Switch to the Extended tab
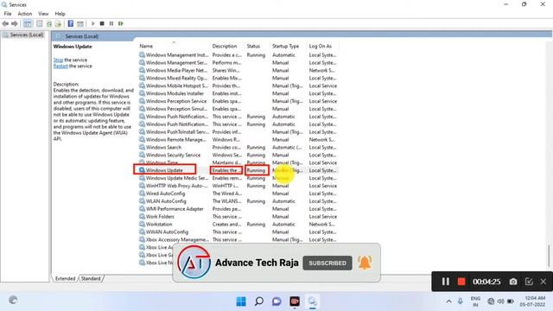Viewport: 553px width, 311px height. click(66, 278)
